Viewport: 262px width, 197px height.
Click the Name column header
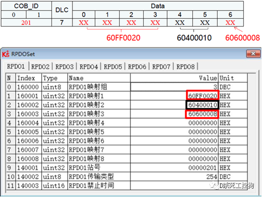99,78
